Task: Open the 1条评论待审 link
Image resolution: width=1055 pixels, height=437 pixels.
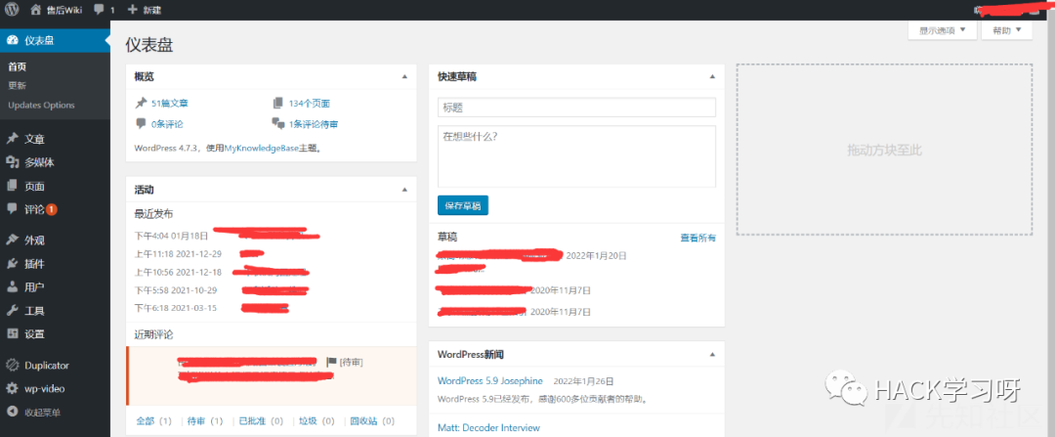Action: click(314, 124)
